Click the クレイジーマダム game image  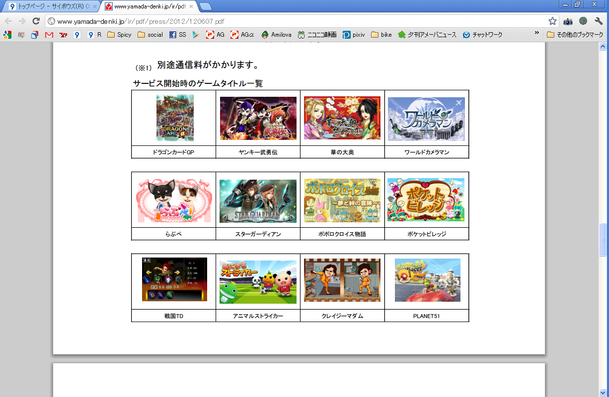click(342, 280)
